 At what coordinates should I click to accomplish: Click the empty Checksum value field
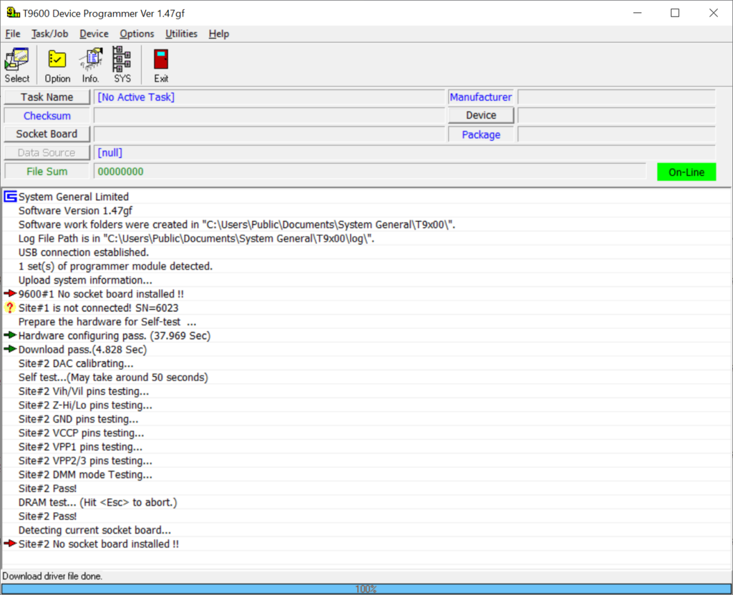point(269,116)
